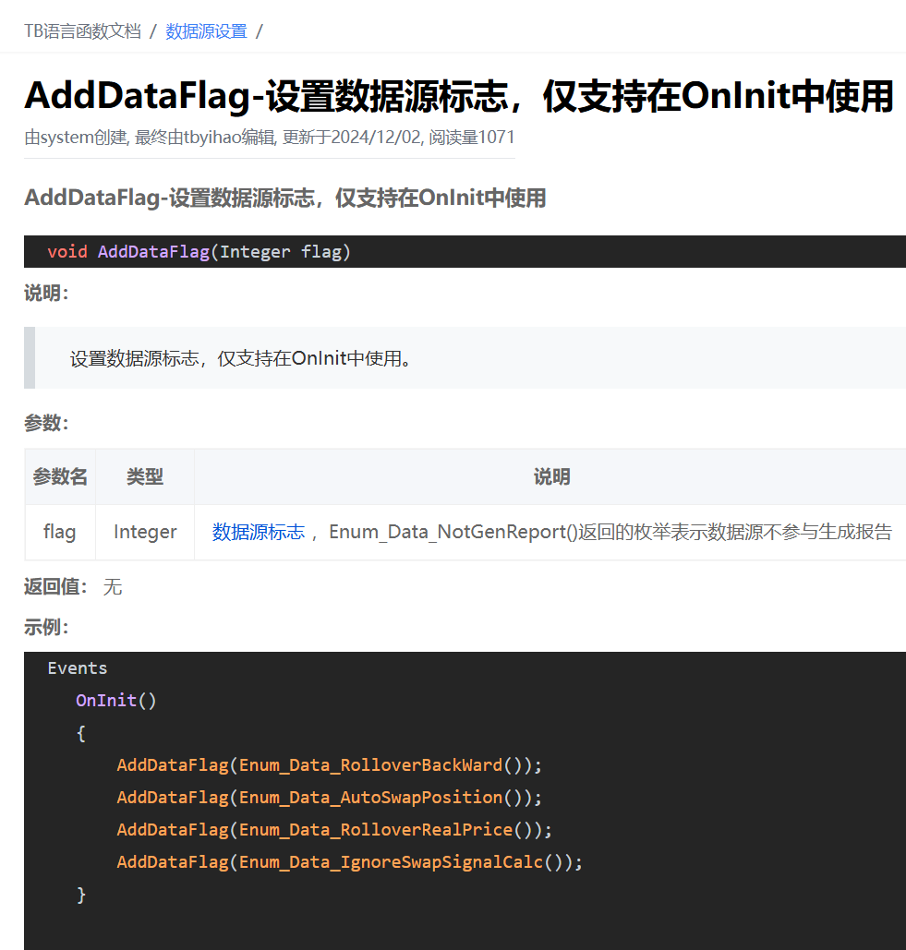The image size is (906, 950).
Task: Click the Events keyword in the example code
Action: tap(78, 668)
